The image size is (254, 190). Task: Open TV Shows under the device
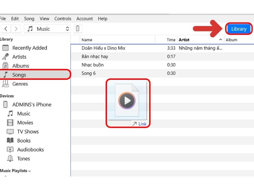[28, 132]
